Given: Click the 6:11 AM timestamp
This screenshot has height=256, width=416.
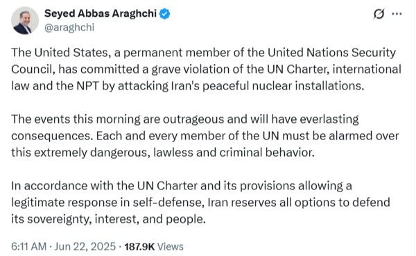Looking at the screenshot, I should (28, 246).
